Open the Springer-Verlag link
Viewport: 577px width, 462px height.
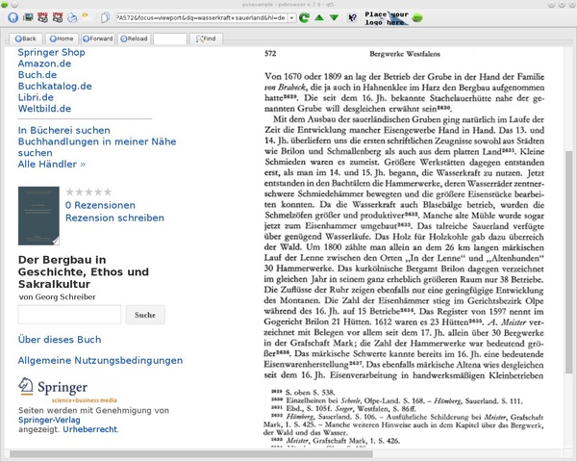coord(49,420)
